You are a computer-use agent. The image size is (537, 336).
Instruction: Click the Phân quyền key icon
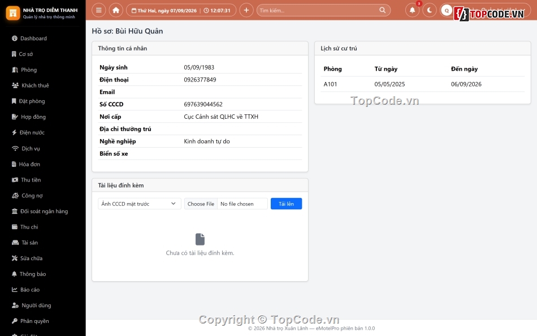[14, 321]
